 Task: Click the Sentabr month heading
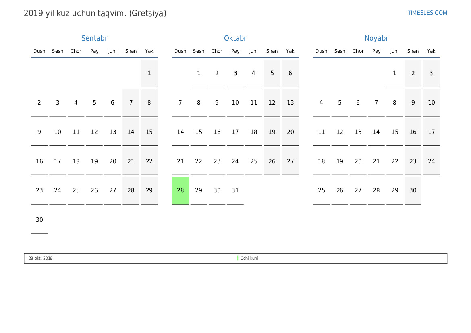pyautogui.click(x=94, y=38)
